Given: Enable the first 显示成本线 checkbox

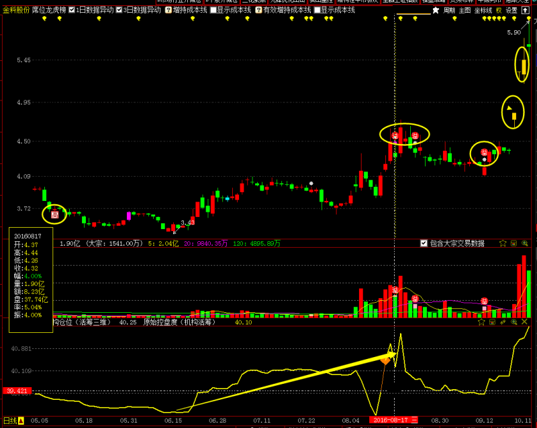Looking at the screenshot, I should tap(213, 10).
